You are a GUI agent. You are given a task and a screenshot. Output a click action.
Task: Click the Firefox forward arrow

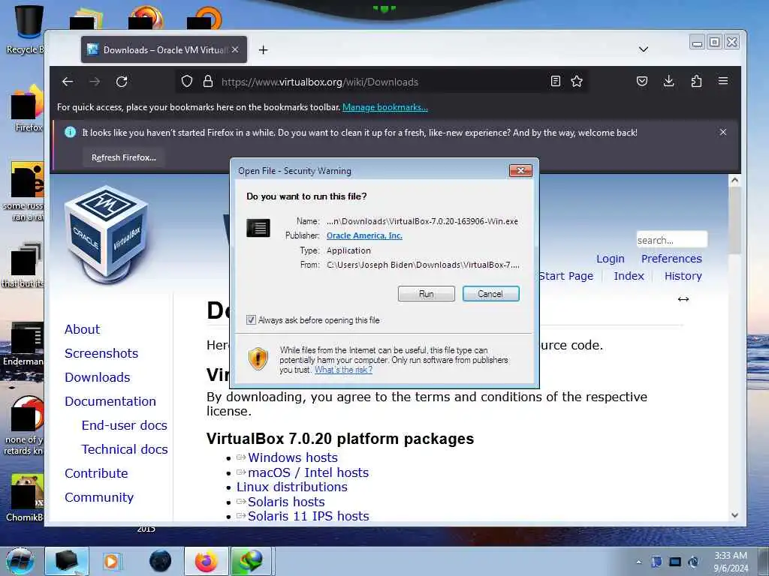(x=95, y=82)
